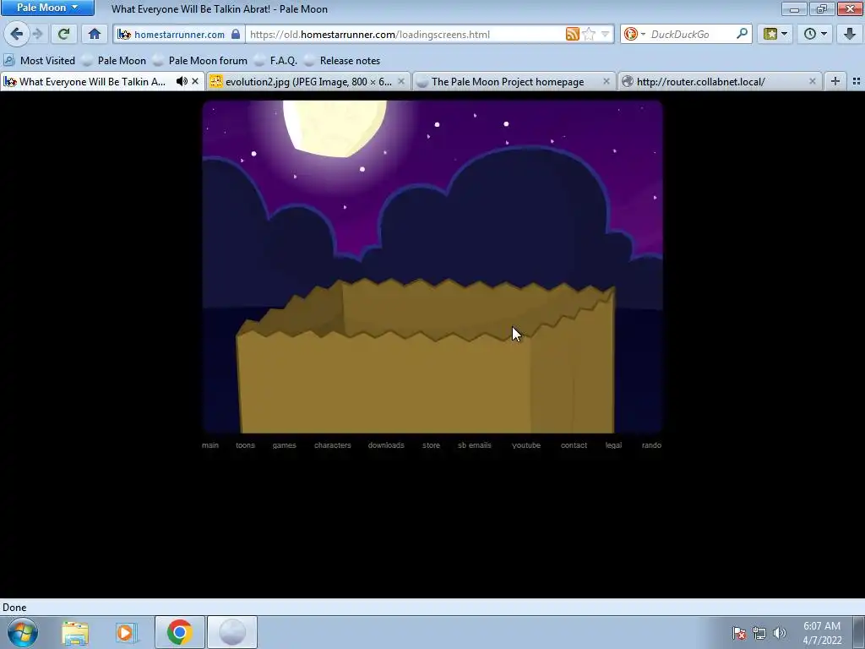Click the toons site link
Image resolution: width=865 pixels, height=649 pixels.
pyautogui.click(x=245, y=445)
